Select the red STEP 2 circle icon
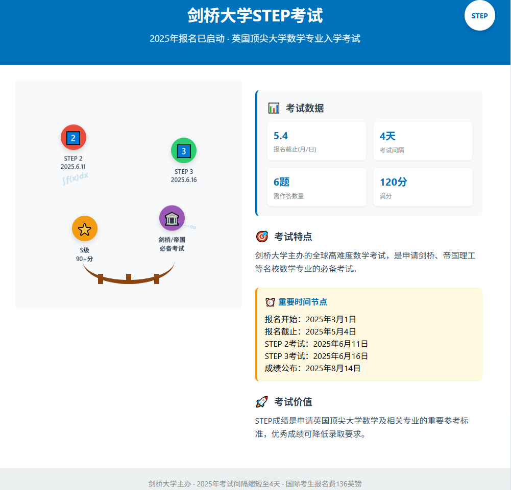Image resolution: width=511 pixels, height=490 pixels. [x=74, y=137]
